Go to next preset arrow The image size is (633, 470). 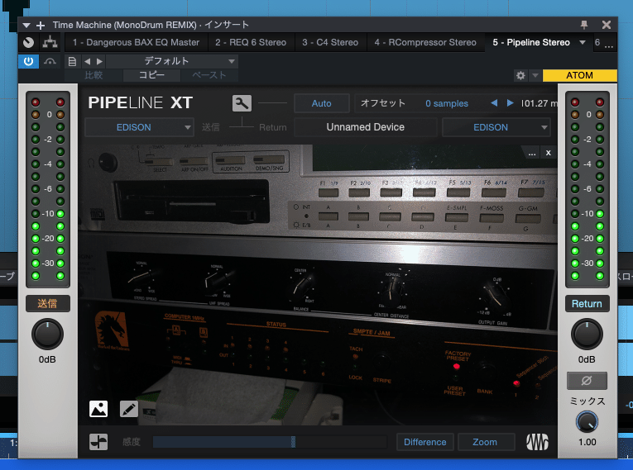[99, 61]
